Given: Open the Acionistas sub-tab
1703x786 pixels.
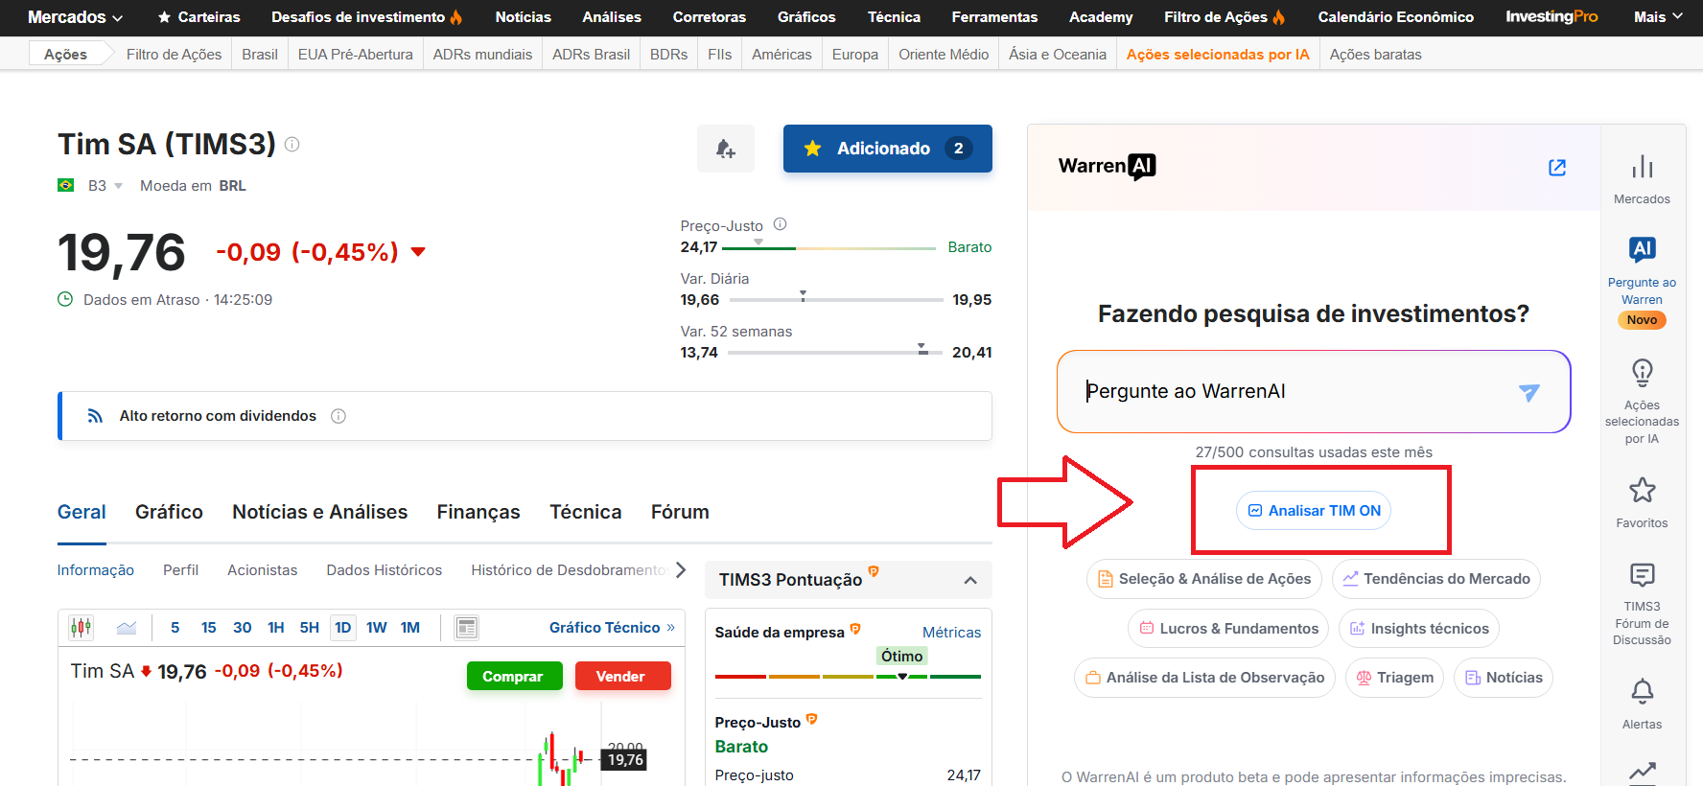Looking at the screenshot, I should [x=262, y=570].
